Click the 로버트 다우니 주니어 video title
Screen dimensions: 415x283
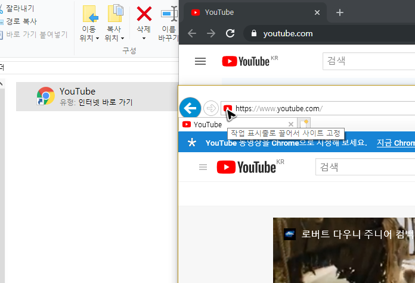[358, 234]
